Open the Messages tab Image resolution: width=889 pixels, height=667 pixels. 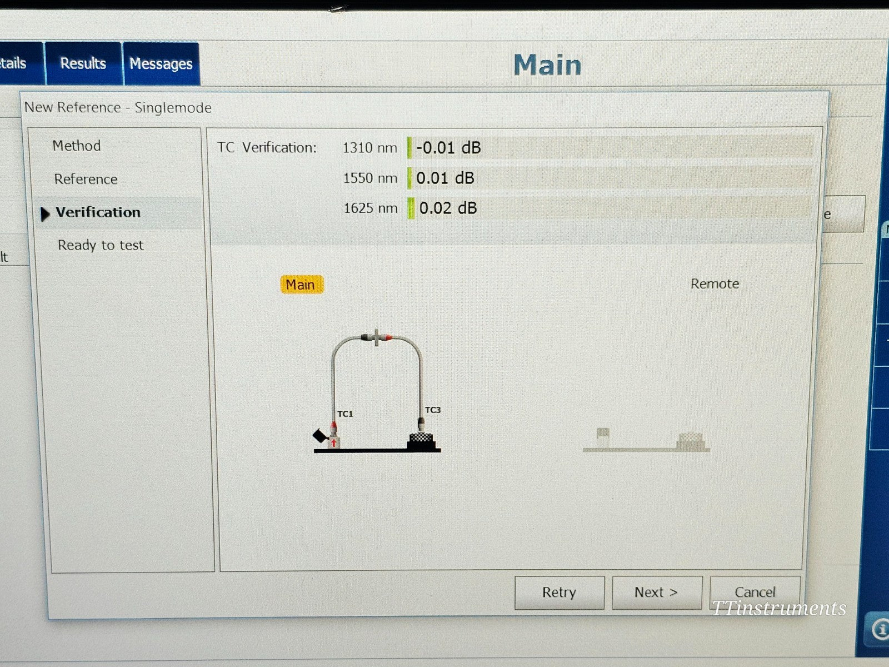tap(161, 64)
